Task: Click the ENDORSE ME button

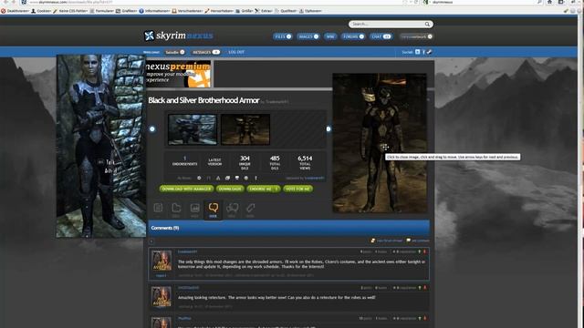Action: point(264,189)
